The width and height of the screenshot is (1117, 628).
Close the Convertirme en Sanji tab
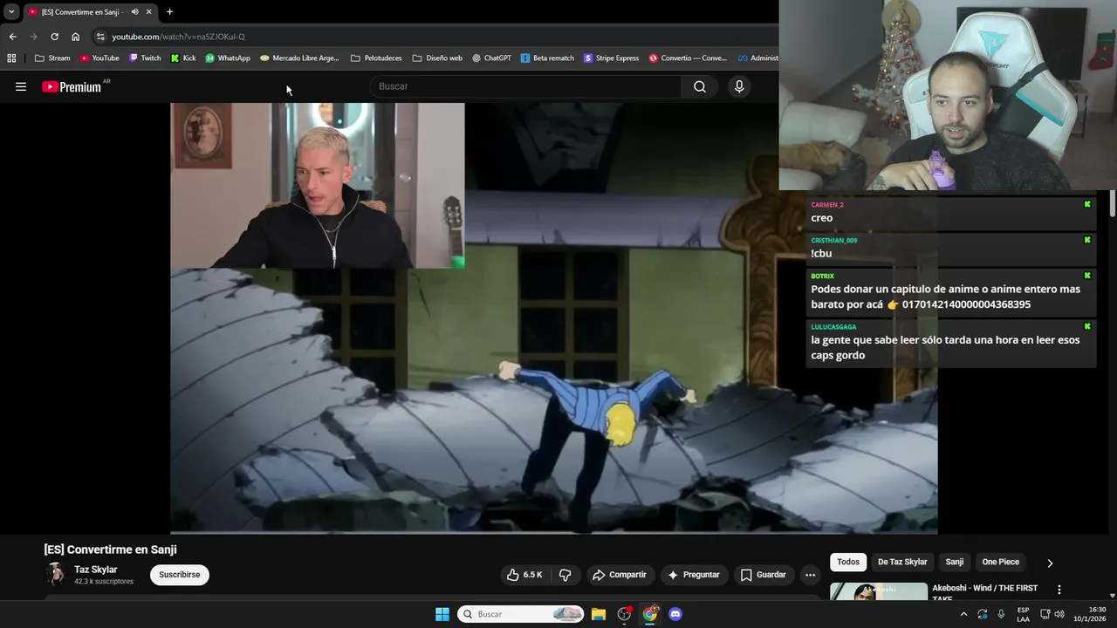point(149,11)
